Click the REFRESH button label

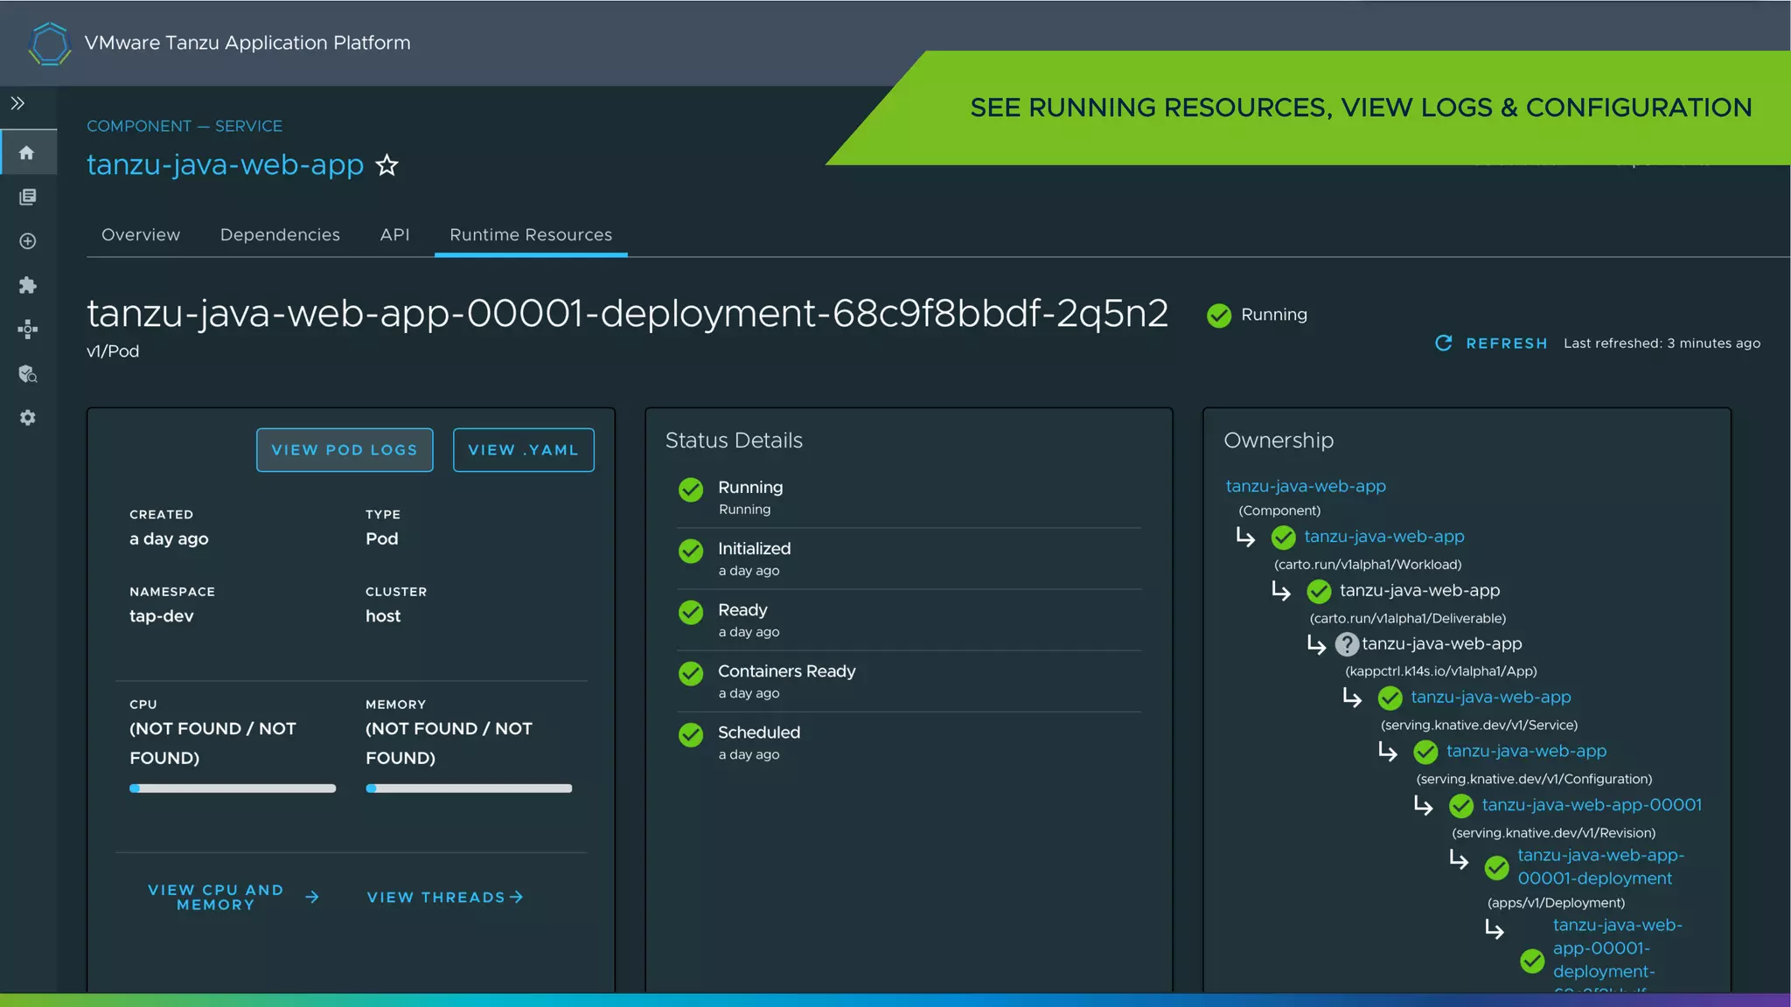1507,344
